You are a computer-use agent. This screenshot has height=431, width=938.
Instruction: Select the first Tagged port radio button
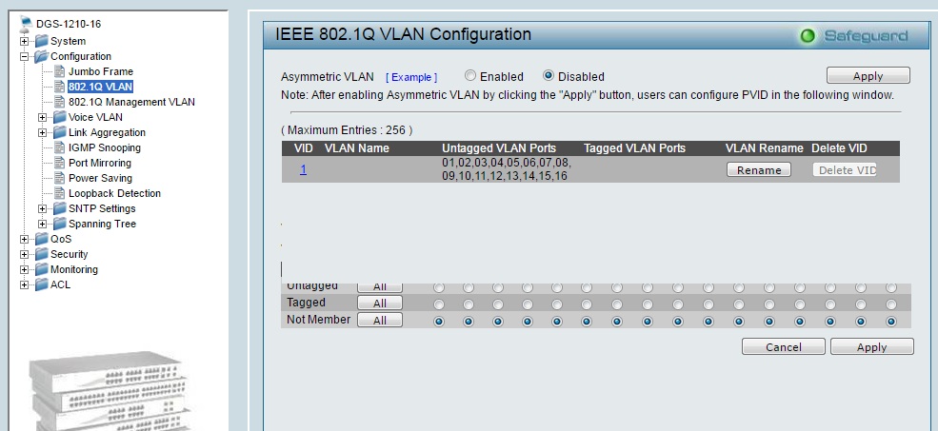[438, 304]
